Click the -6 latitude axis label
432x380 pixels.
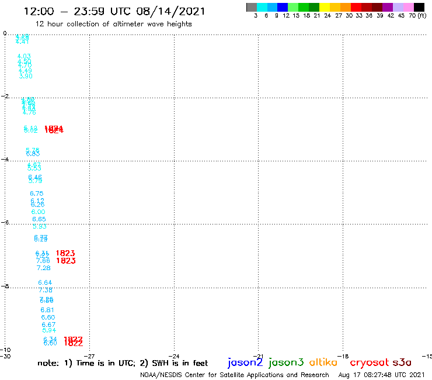coord(5,222)
